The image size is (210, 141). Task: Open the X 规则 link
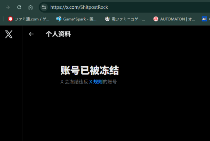[x=96, y=82]
